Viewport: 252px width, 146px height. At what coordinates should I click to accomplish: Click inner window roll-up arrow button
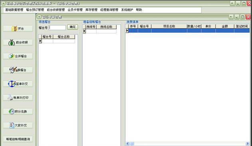[x=231, y=17]
